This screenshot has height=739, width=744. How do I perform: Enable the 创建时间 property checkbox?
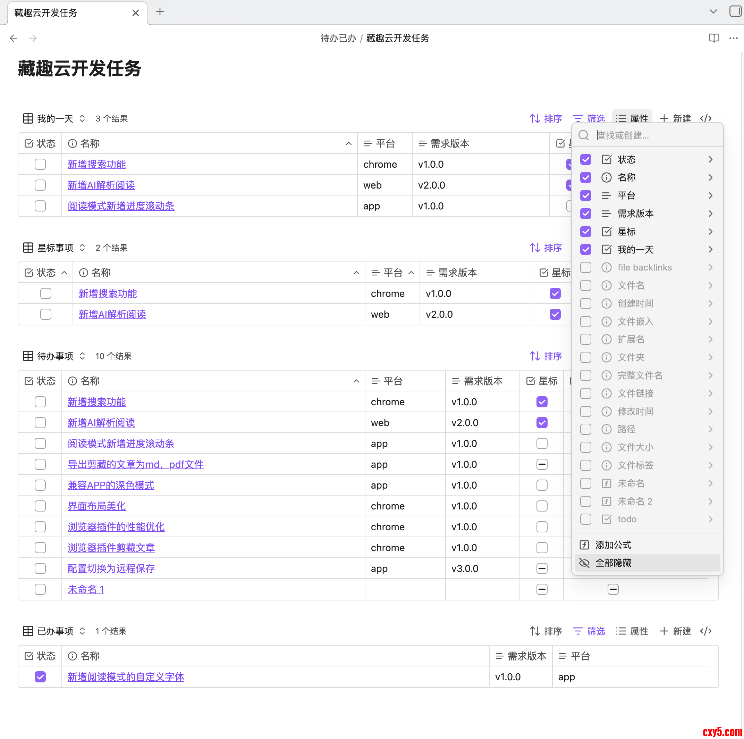pos(586,304)
